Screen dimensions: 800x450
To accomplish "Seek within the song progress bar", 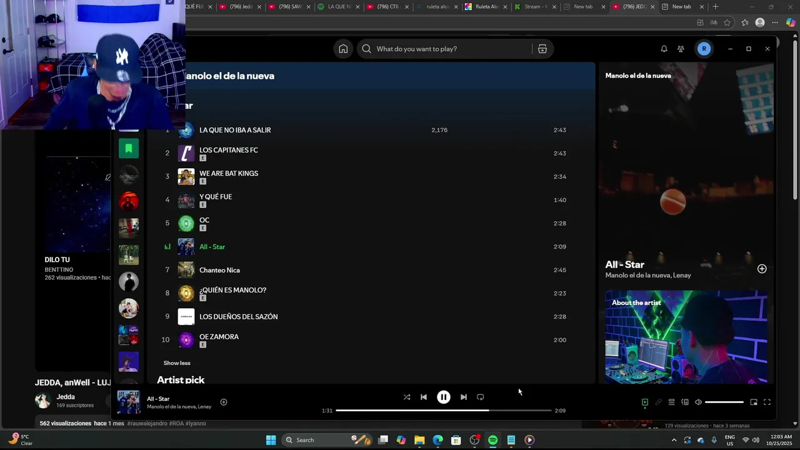I will click(444, 411).
